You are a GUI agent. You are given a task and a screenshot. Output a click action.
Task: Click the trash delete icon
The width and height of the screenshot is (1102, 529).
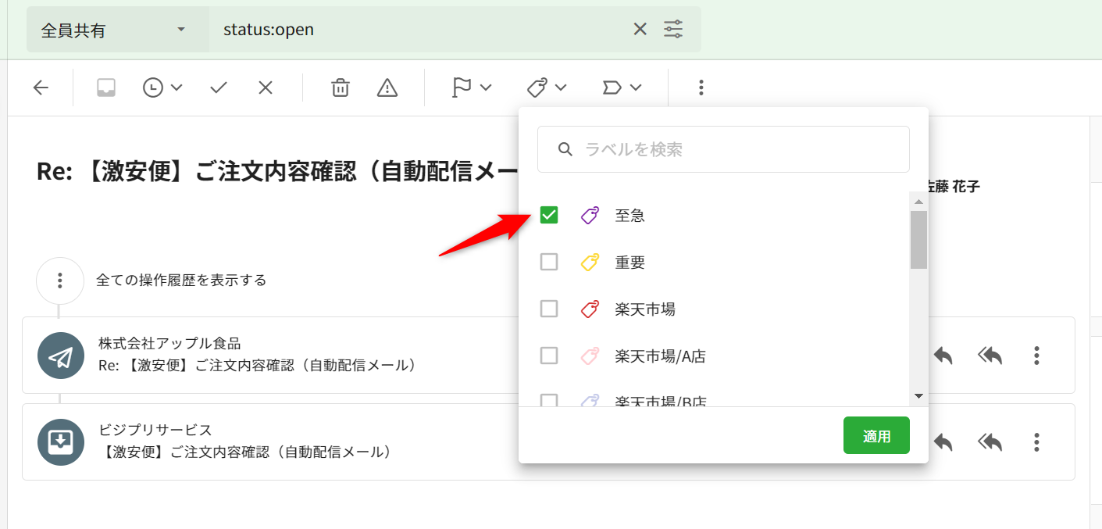(341, 88)
